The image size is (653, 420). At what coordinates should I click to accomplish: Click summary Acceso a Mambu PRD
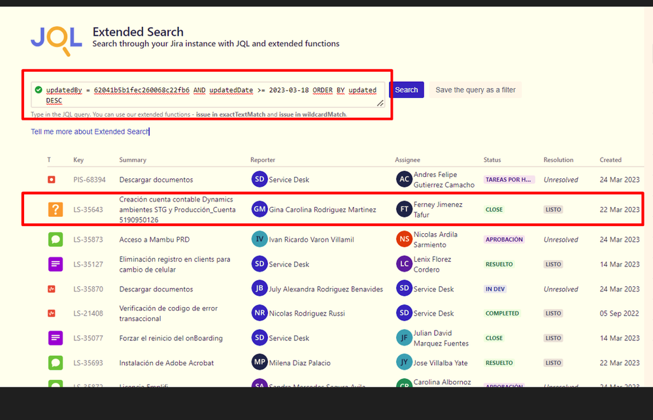tap(154, 240)
